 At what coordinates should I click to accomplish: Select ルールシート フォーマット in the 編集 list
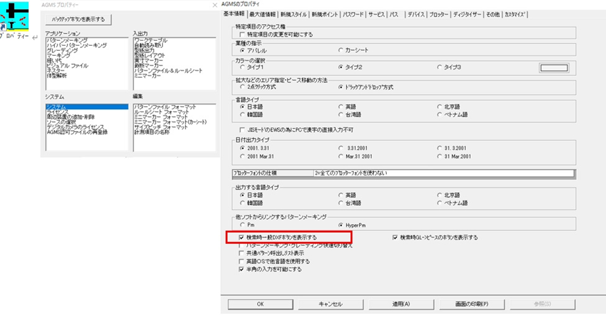tap(161, 112)
